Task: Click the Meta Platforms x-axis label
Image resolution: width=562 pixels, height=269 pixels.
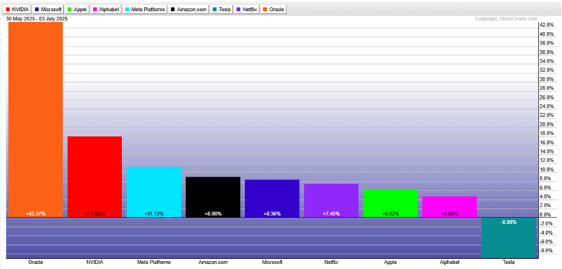Action: (x=153, y=262)
